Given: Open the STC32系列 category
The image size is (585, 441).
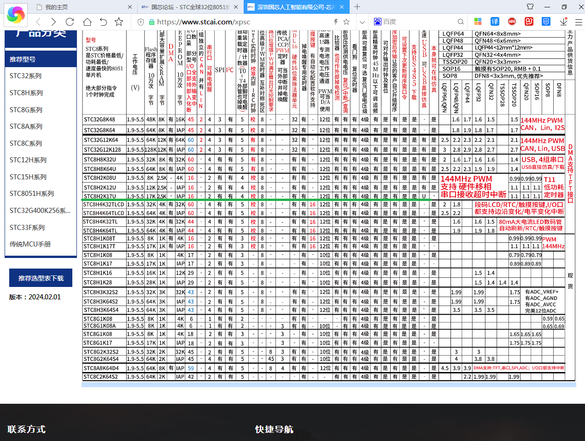Looking at the screenshot, I should click(x=26, y=76).
